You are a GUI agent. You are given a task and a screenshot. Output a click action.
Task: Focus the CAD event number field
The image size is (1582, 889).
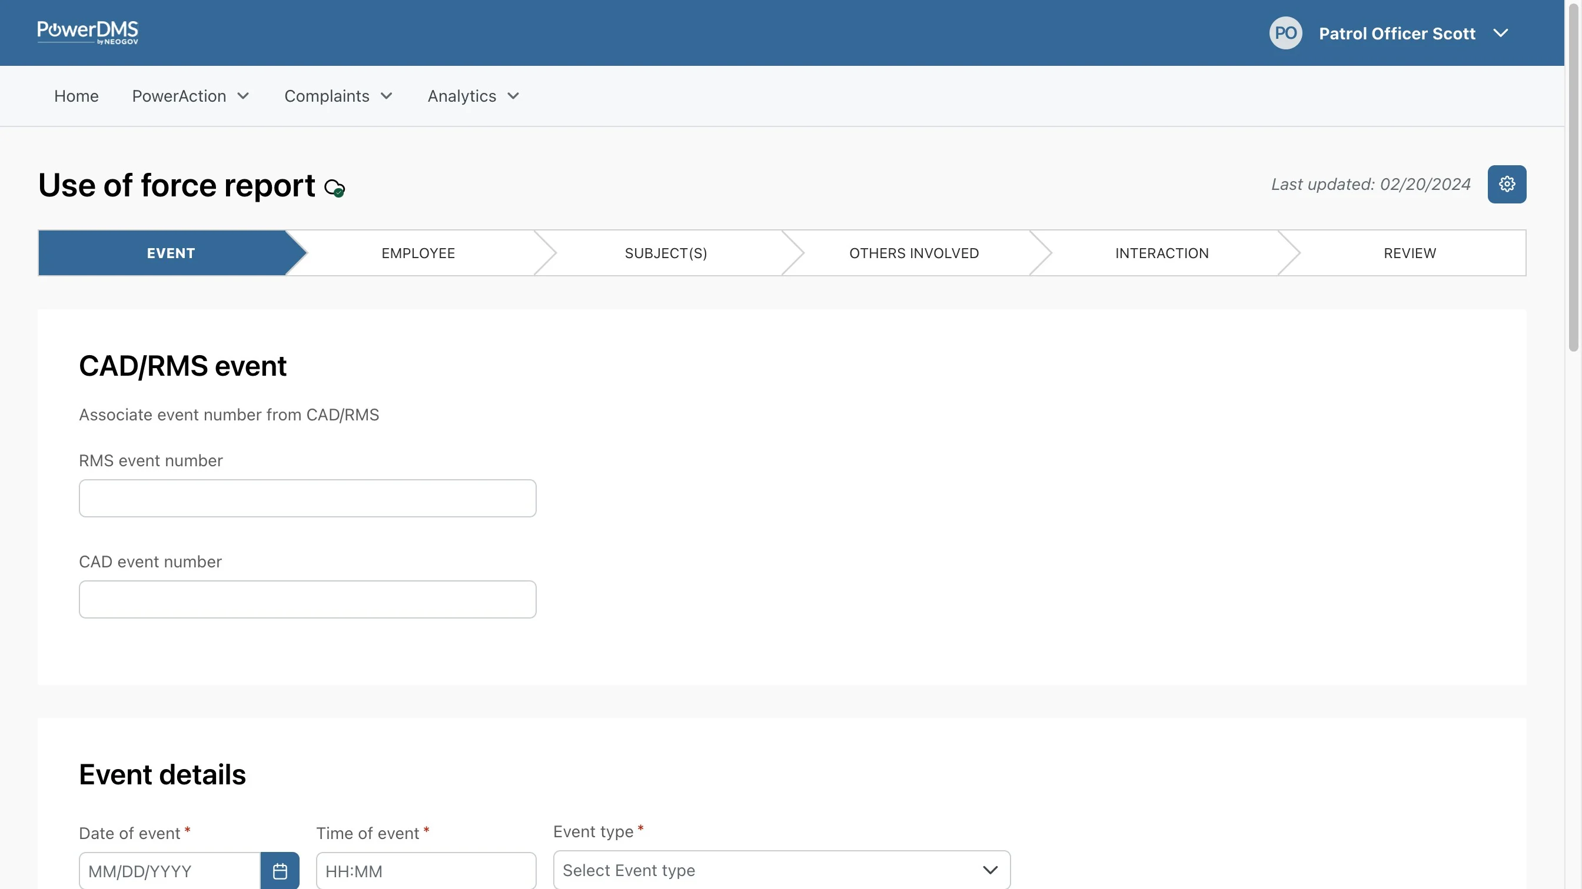[x=308, y=599]
